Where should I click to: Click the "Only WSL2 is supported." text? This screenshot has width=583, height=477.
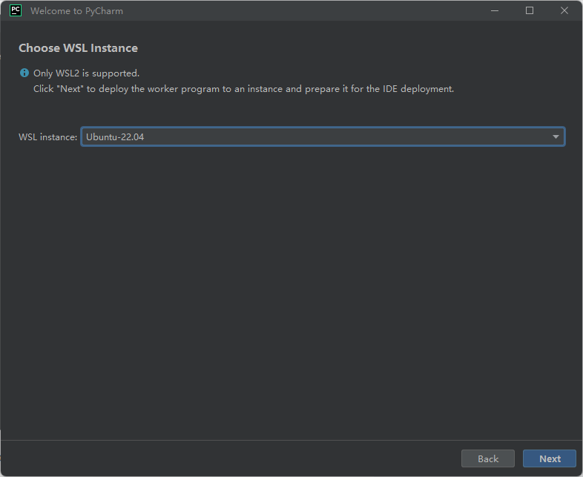tap(86, 73)
